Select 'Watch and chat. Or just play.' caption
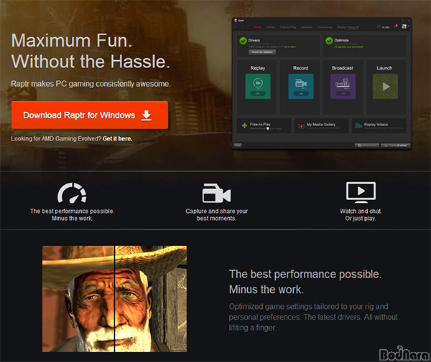 361,215
